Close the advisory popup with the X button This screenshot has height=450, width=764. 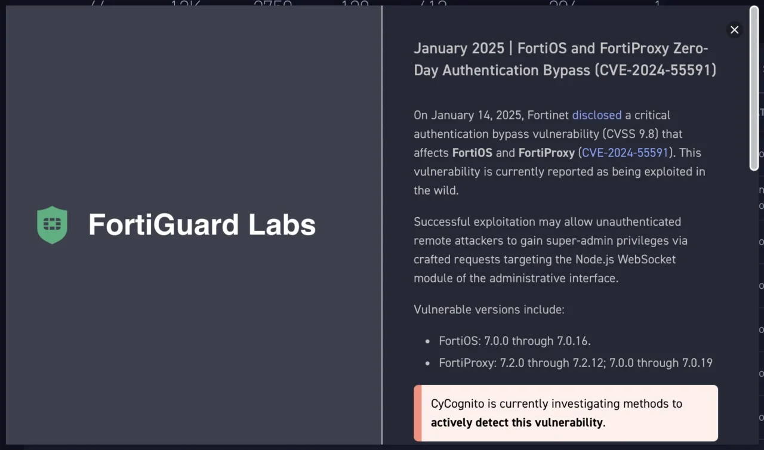click(734, 30)
